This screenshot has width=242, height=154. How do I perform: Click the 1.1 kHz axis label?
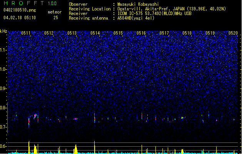(x=3, y=50)
